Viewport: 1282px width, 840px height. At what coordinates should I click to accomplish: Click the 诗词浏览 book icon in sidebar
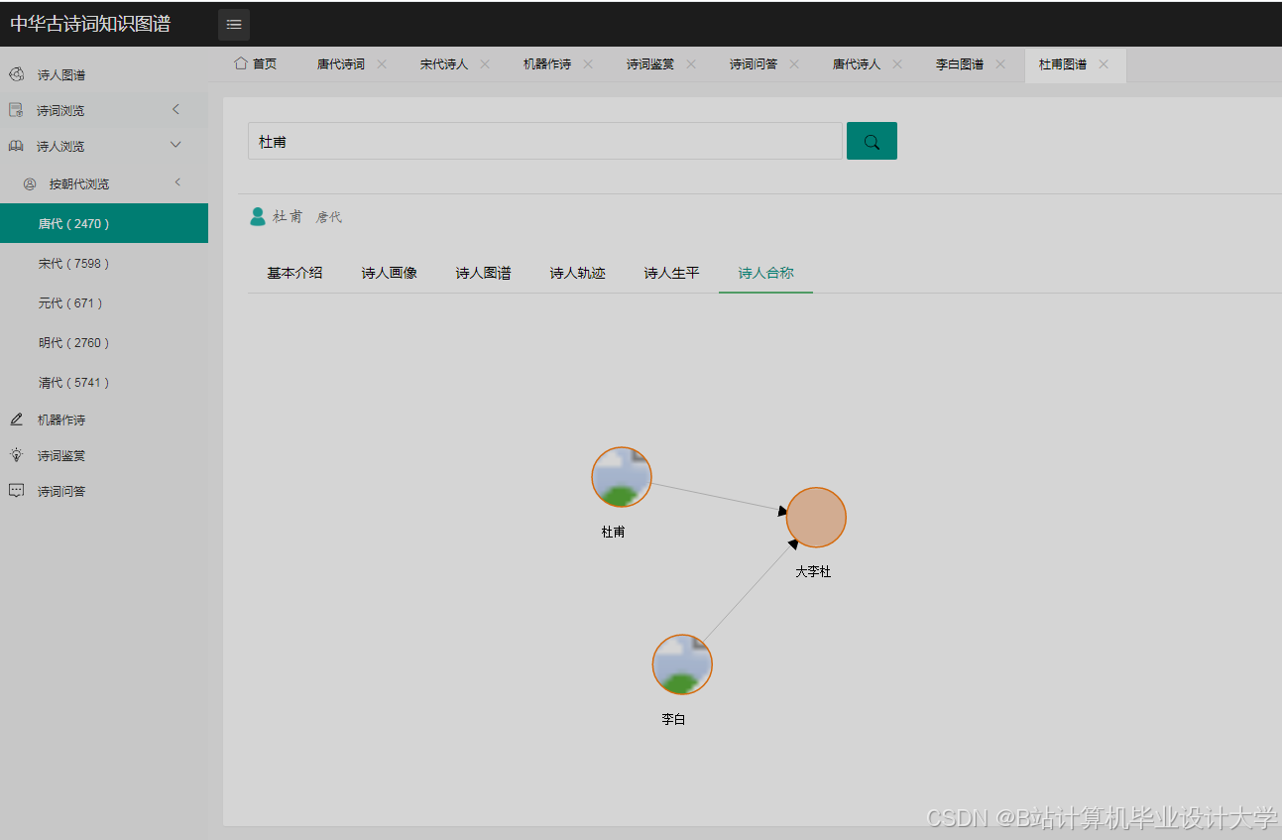(x=16, y=109)
